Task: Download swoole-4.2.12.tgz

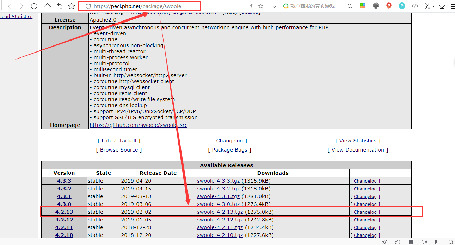Action: pos(220,220)
